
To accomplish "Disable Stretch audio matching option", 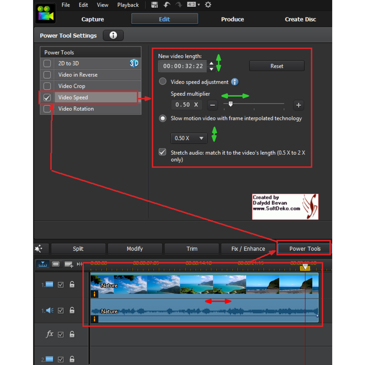I will pyautogui.click(x=162, y=152).
